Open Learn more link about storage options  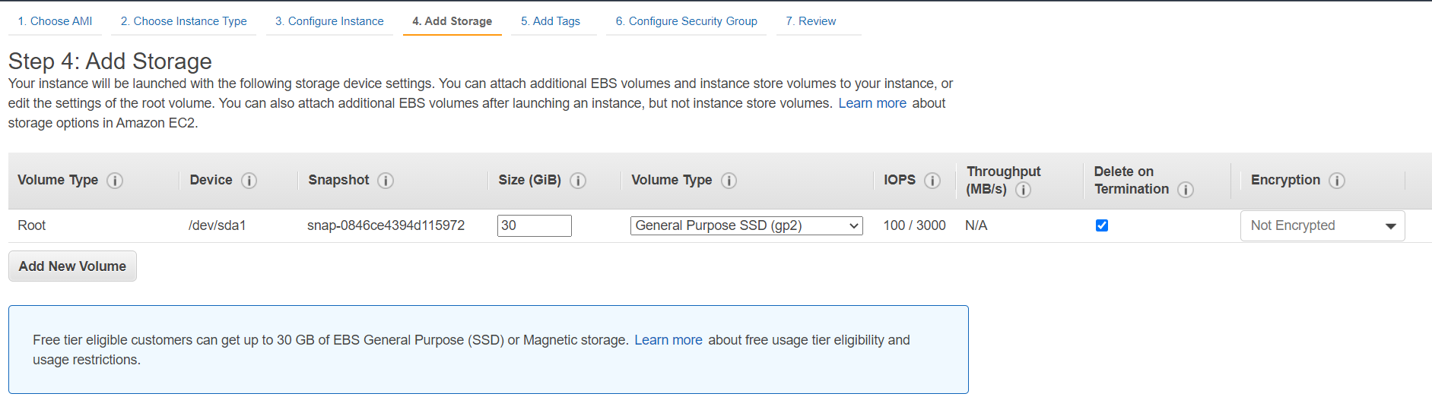coord(872,103)
